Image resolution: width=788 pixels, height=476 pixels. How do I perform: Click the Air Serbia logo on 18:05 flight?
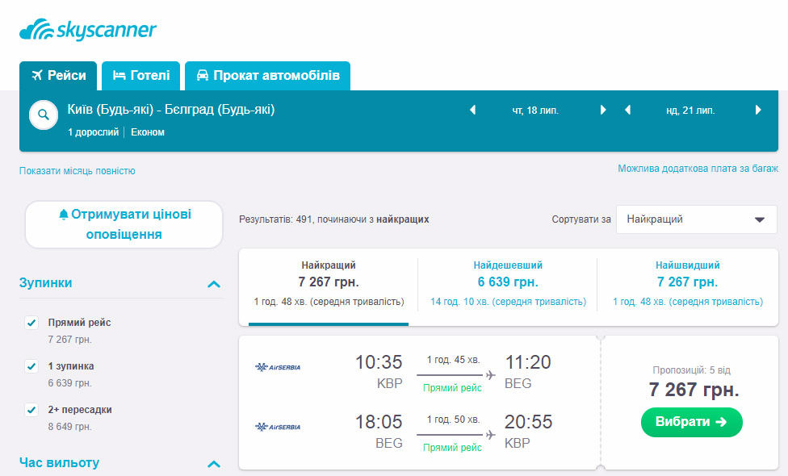278,427
